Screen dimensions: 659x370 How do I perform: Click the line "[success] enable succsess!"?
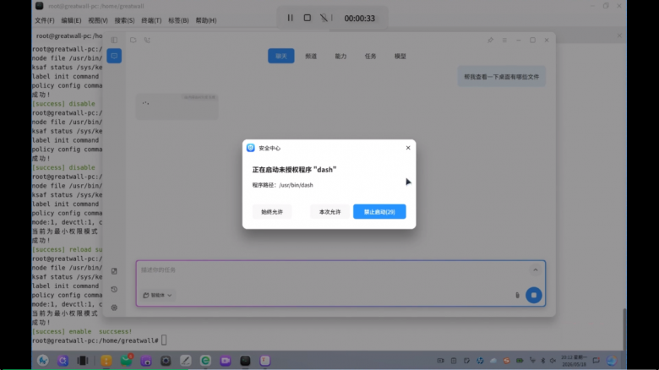(82, 331)
